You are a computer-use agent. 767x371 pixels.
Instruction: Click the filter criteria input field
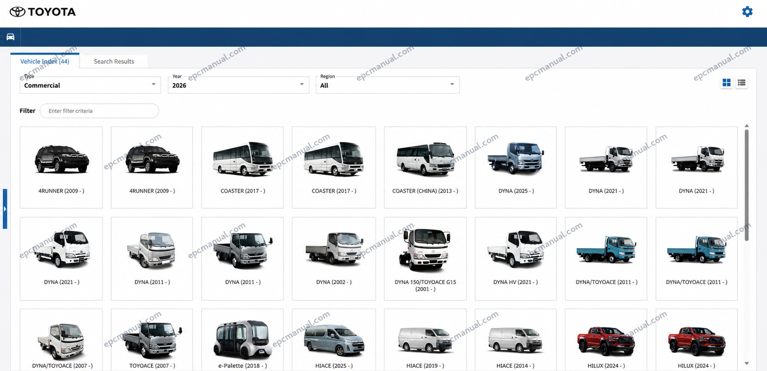tap(99, 111)
